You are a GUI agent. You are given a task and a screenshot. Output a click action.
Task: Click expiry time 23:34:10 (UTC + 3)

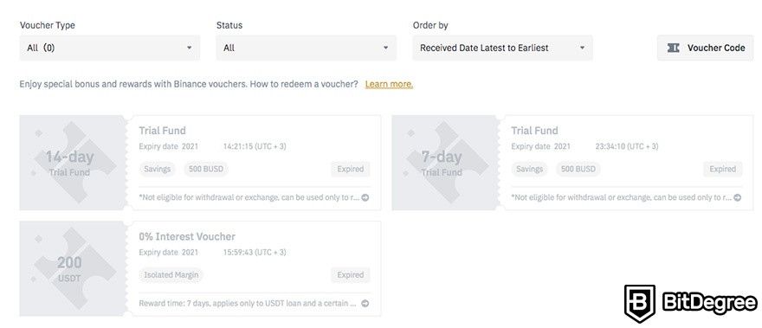click(x=627, y=146)
